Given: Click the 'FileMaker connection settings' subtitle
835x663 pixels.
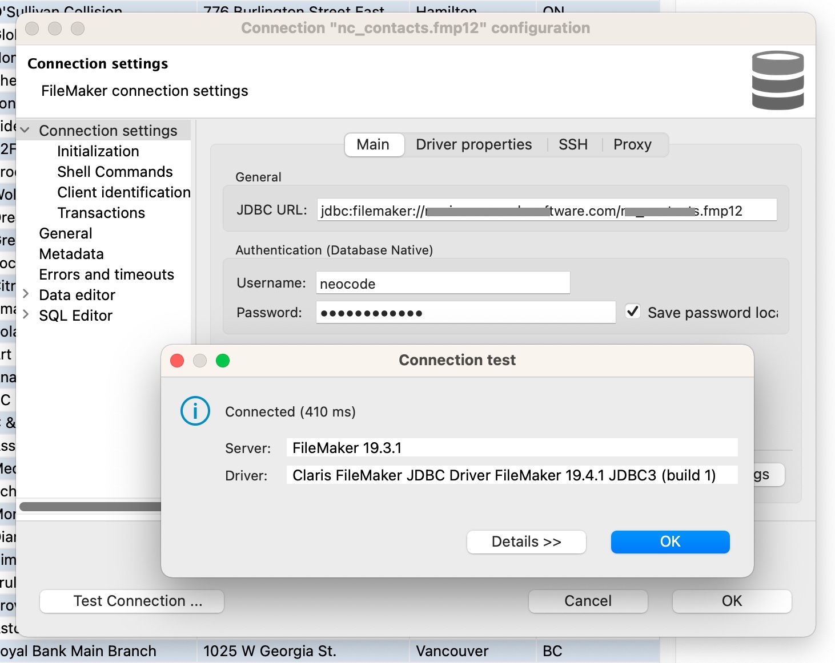Looking at the screenshot, I should click(x=144, y=91).
